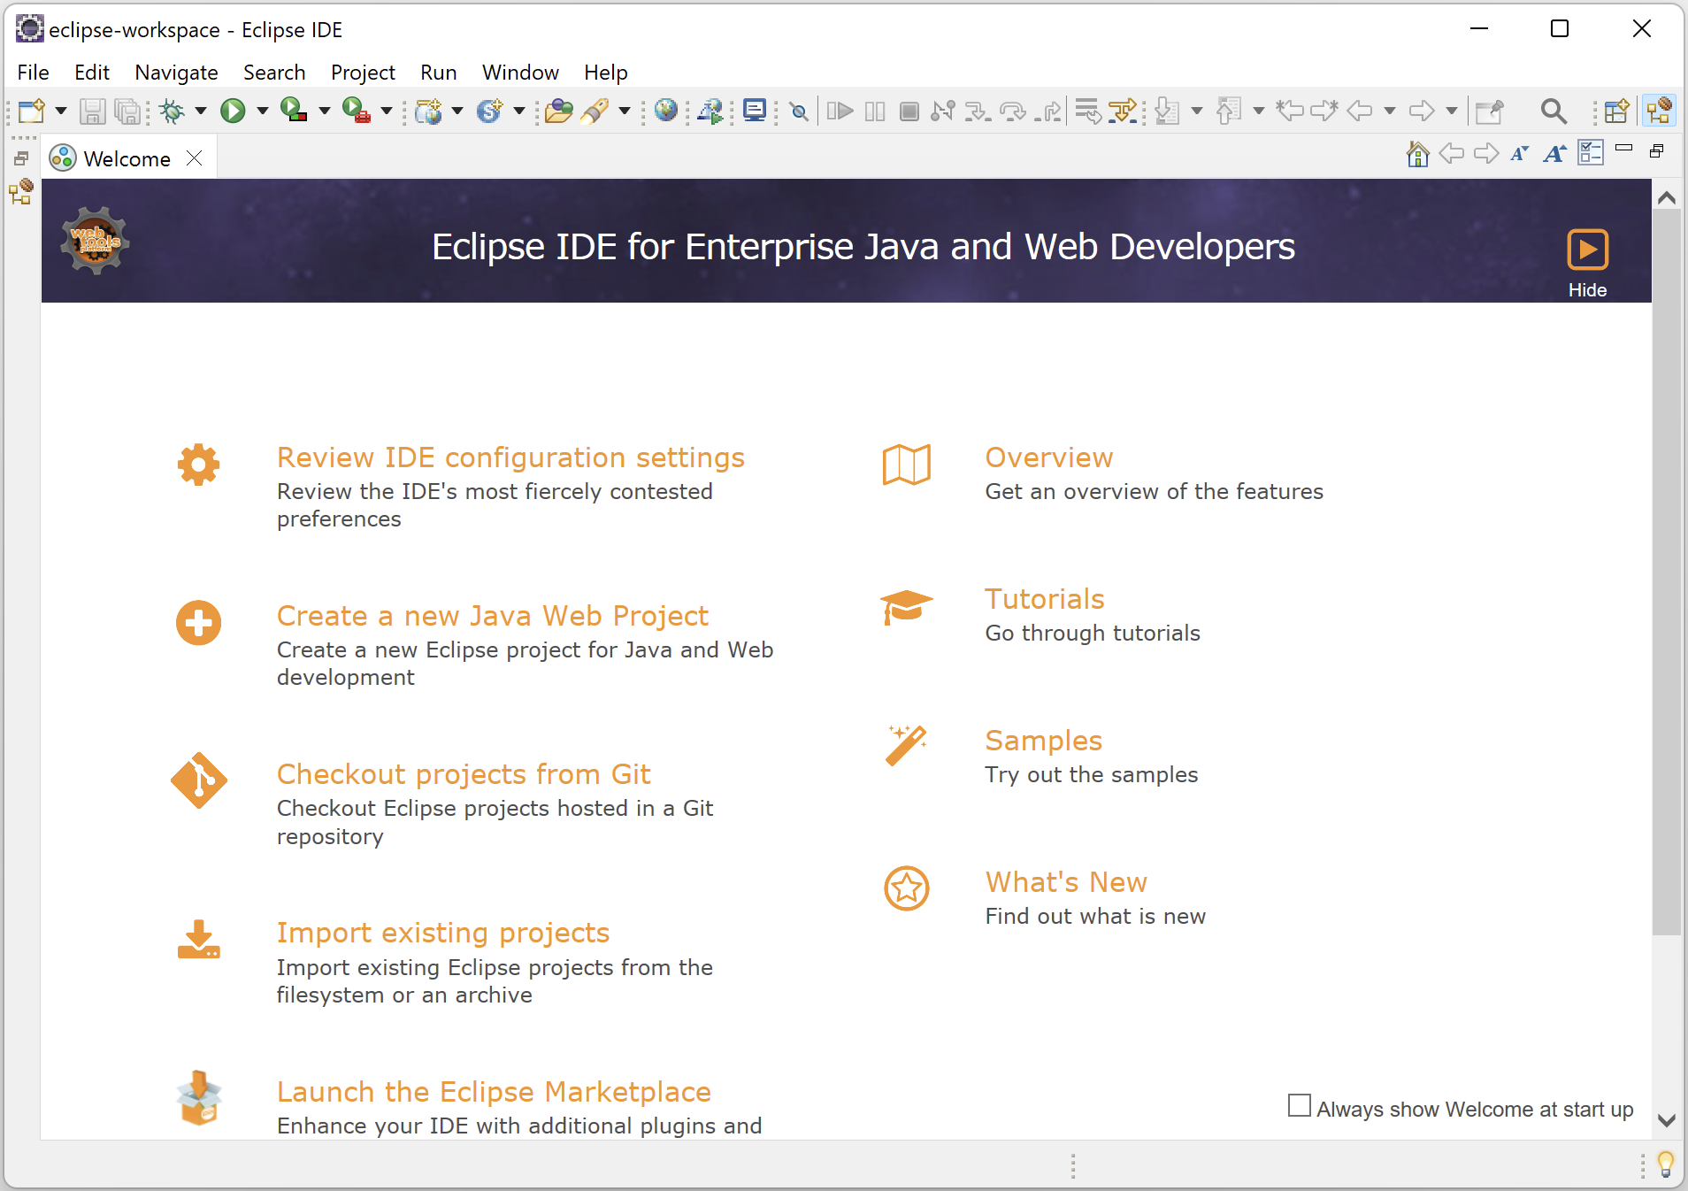The height and width of the screenshot is (1191, 1688).
Task: Click the Step Over icon
Action: pyautogui.click(x=1013, y=111)
